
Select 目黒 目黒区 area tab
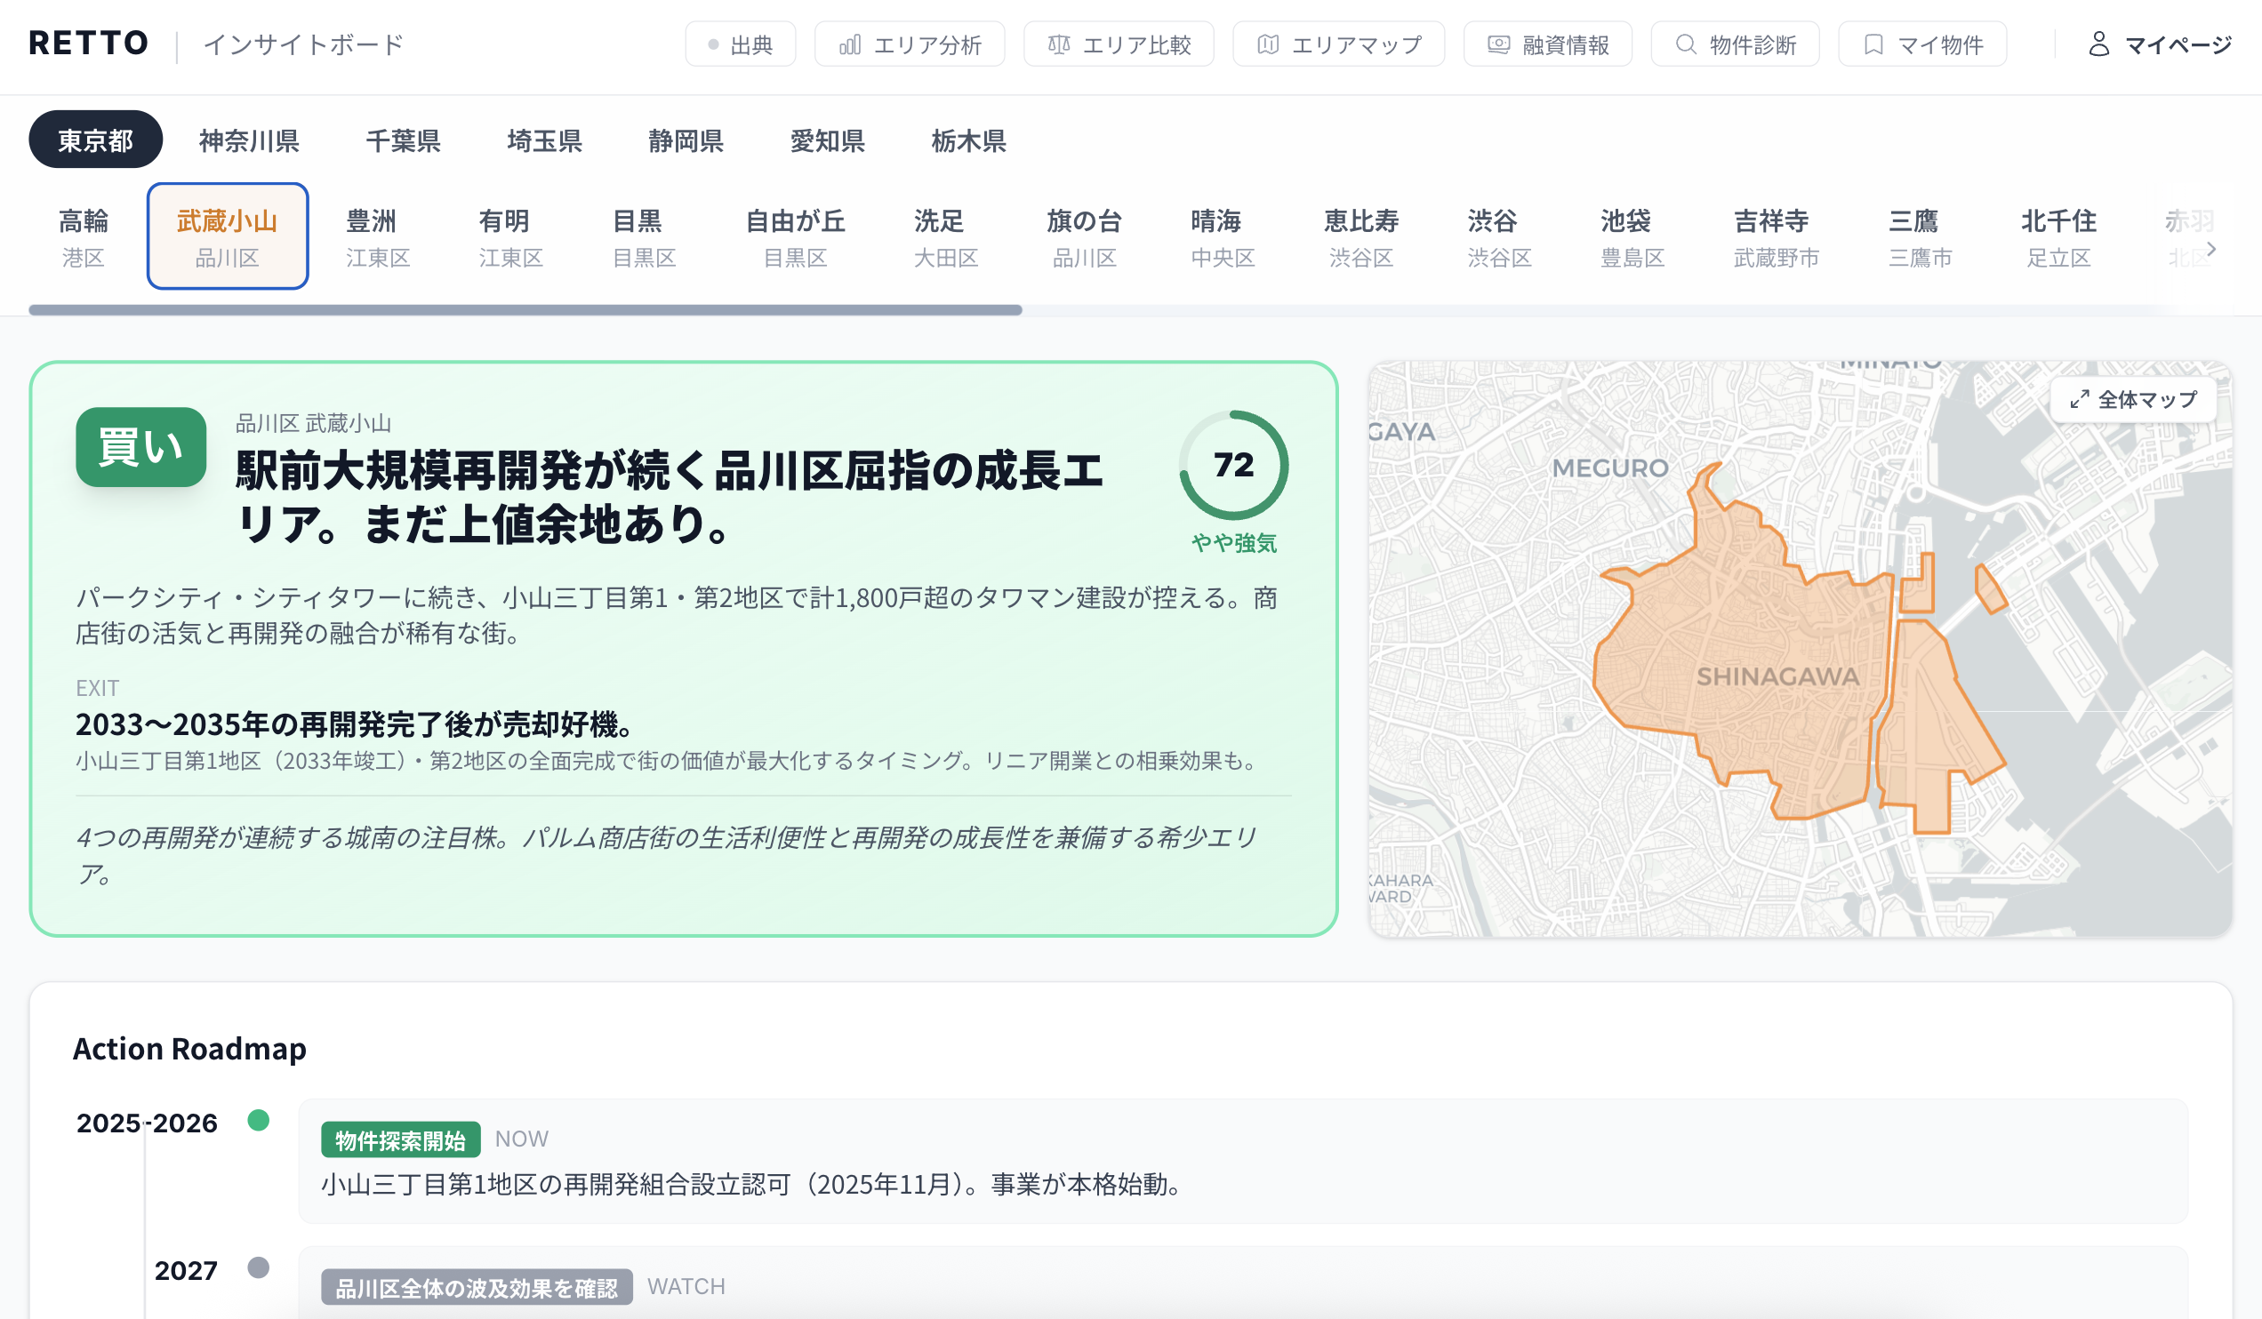644,237
